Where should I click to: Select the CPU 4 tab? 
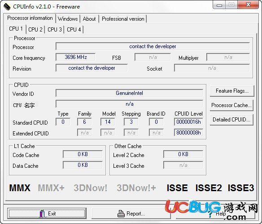pyautogui.click(x=74, y=30)
